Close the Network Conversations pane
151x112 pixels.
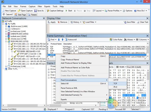(44, 18)
